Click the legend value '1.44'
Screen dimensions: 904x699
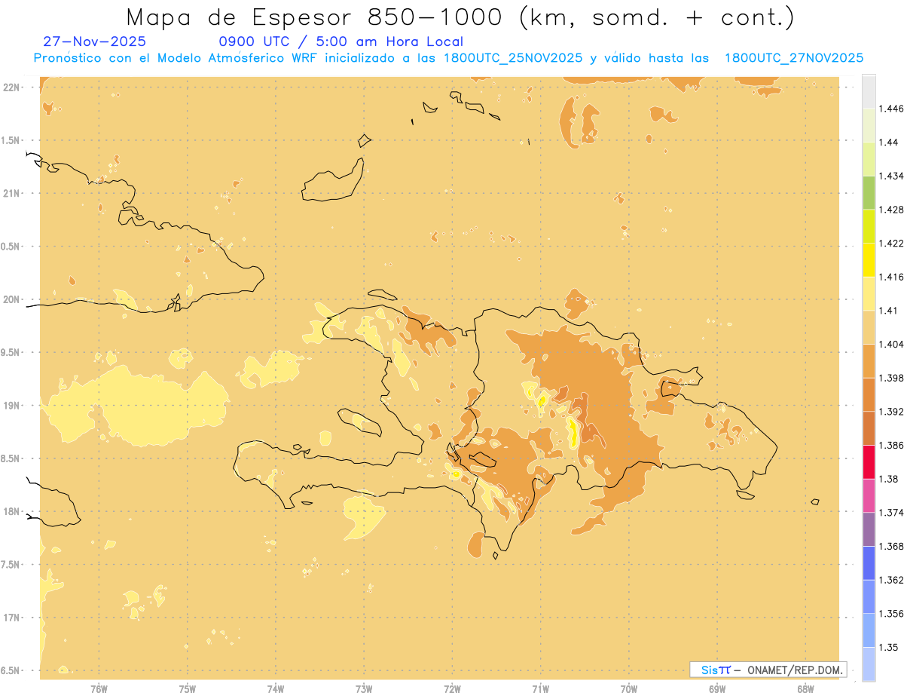coord(889,143)
